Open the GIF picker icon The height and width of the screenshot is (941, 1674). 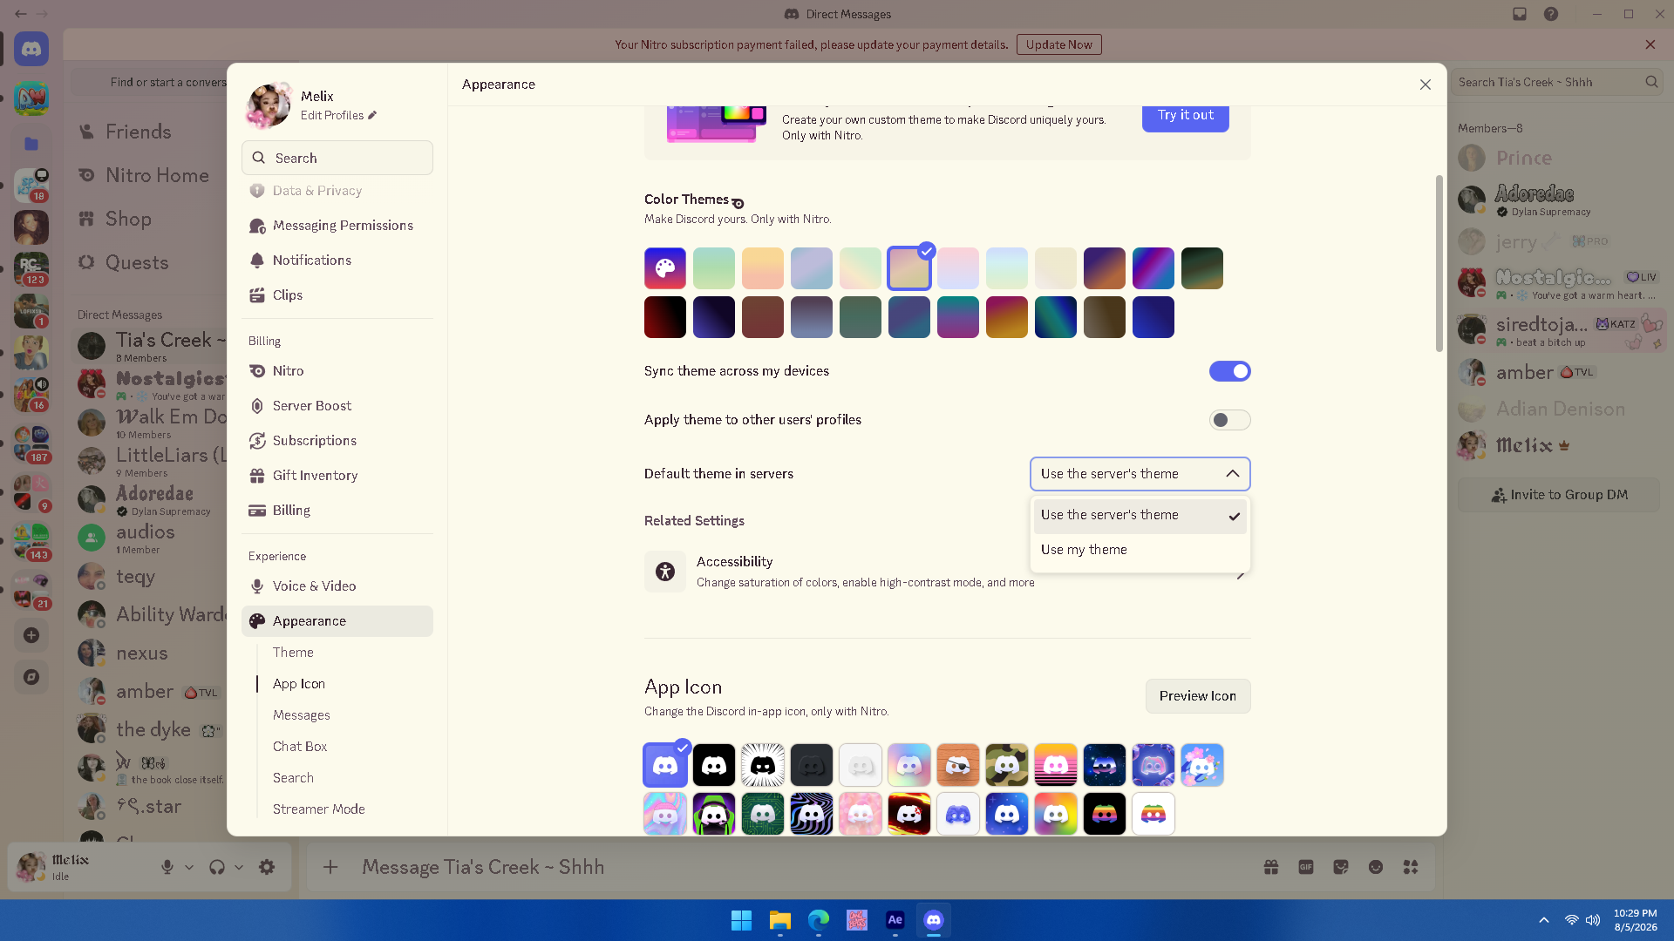point(1306,867)
